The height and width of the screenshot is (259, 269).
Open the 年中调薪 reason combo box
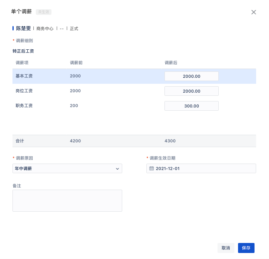click(67, 168)
